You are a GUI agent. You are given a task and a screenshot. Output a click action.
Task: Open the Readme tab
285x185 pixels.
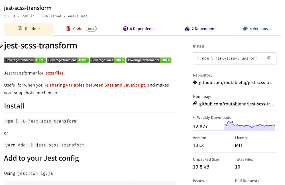click(28, 29)
